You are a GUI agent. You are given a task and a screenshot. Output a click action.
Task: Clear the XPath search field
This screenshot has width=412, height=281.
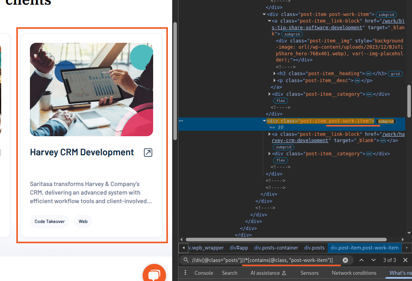pyautogui.click(x=345, y=260)
